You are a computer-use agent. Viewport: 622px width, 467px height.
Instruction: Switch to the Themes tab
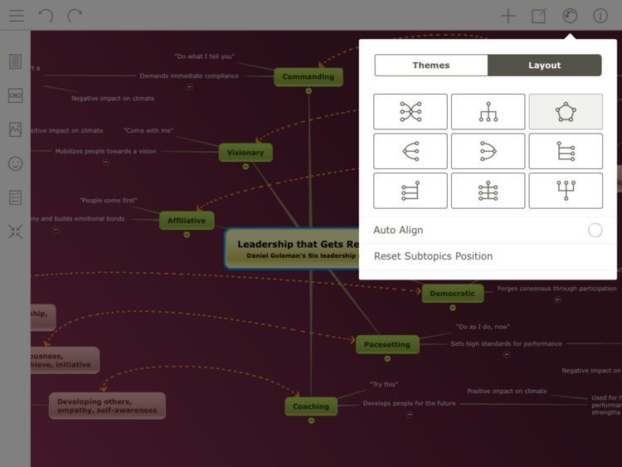(x=431, y=65)
